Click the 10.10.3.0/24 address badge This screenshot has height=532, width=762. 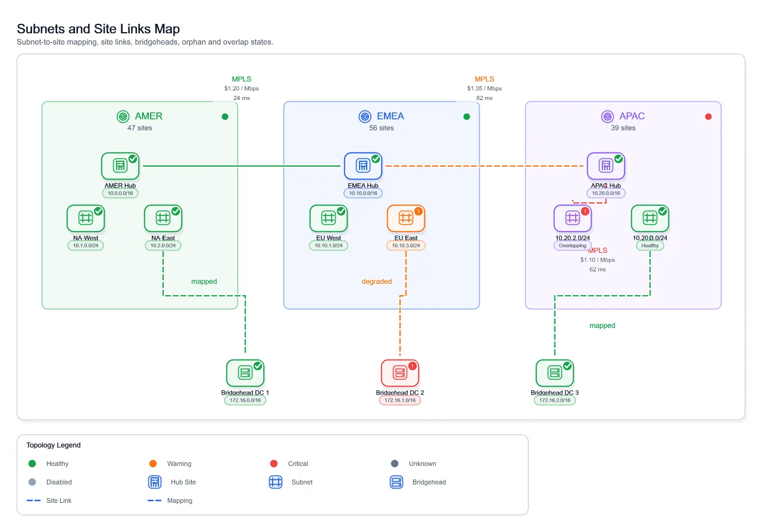[x=406, y=245]
